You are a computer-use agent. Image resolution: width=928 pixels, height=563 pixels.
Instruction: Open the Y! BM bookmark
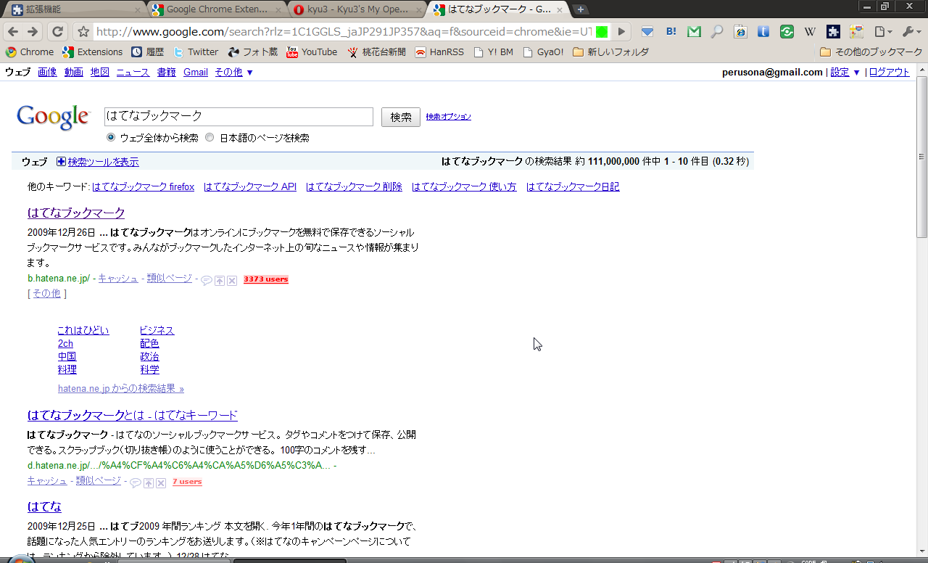point(493,52)
